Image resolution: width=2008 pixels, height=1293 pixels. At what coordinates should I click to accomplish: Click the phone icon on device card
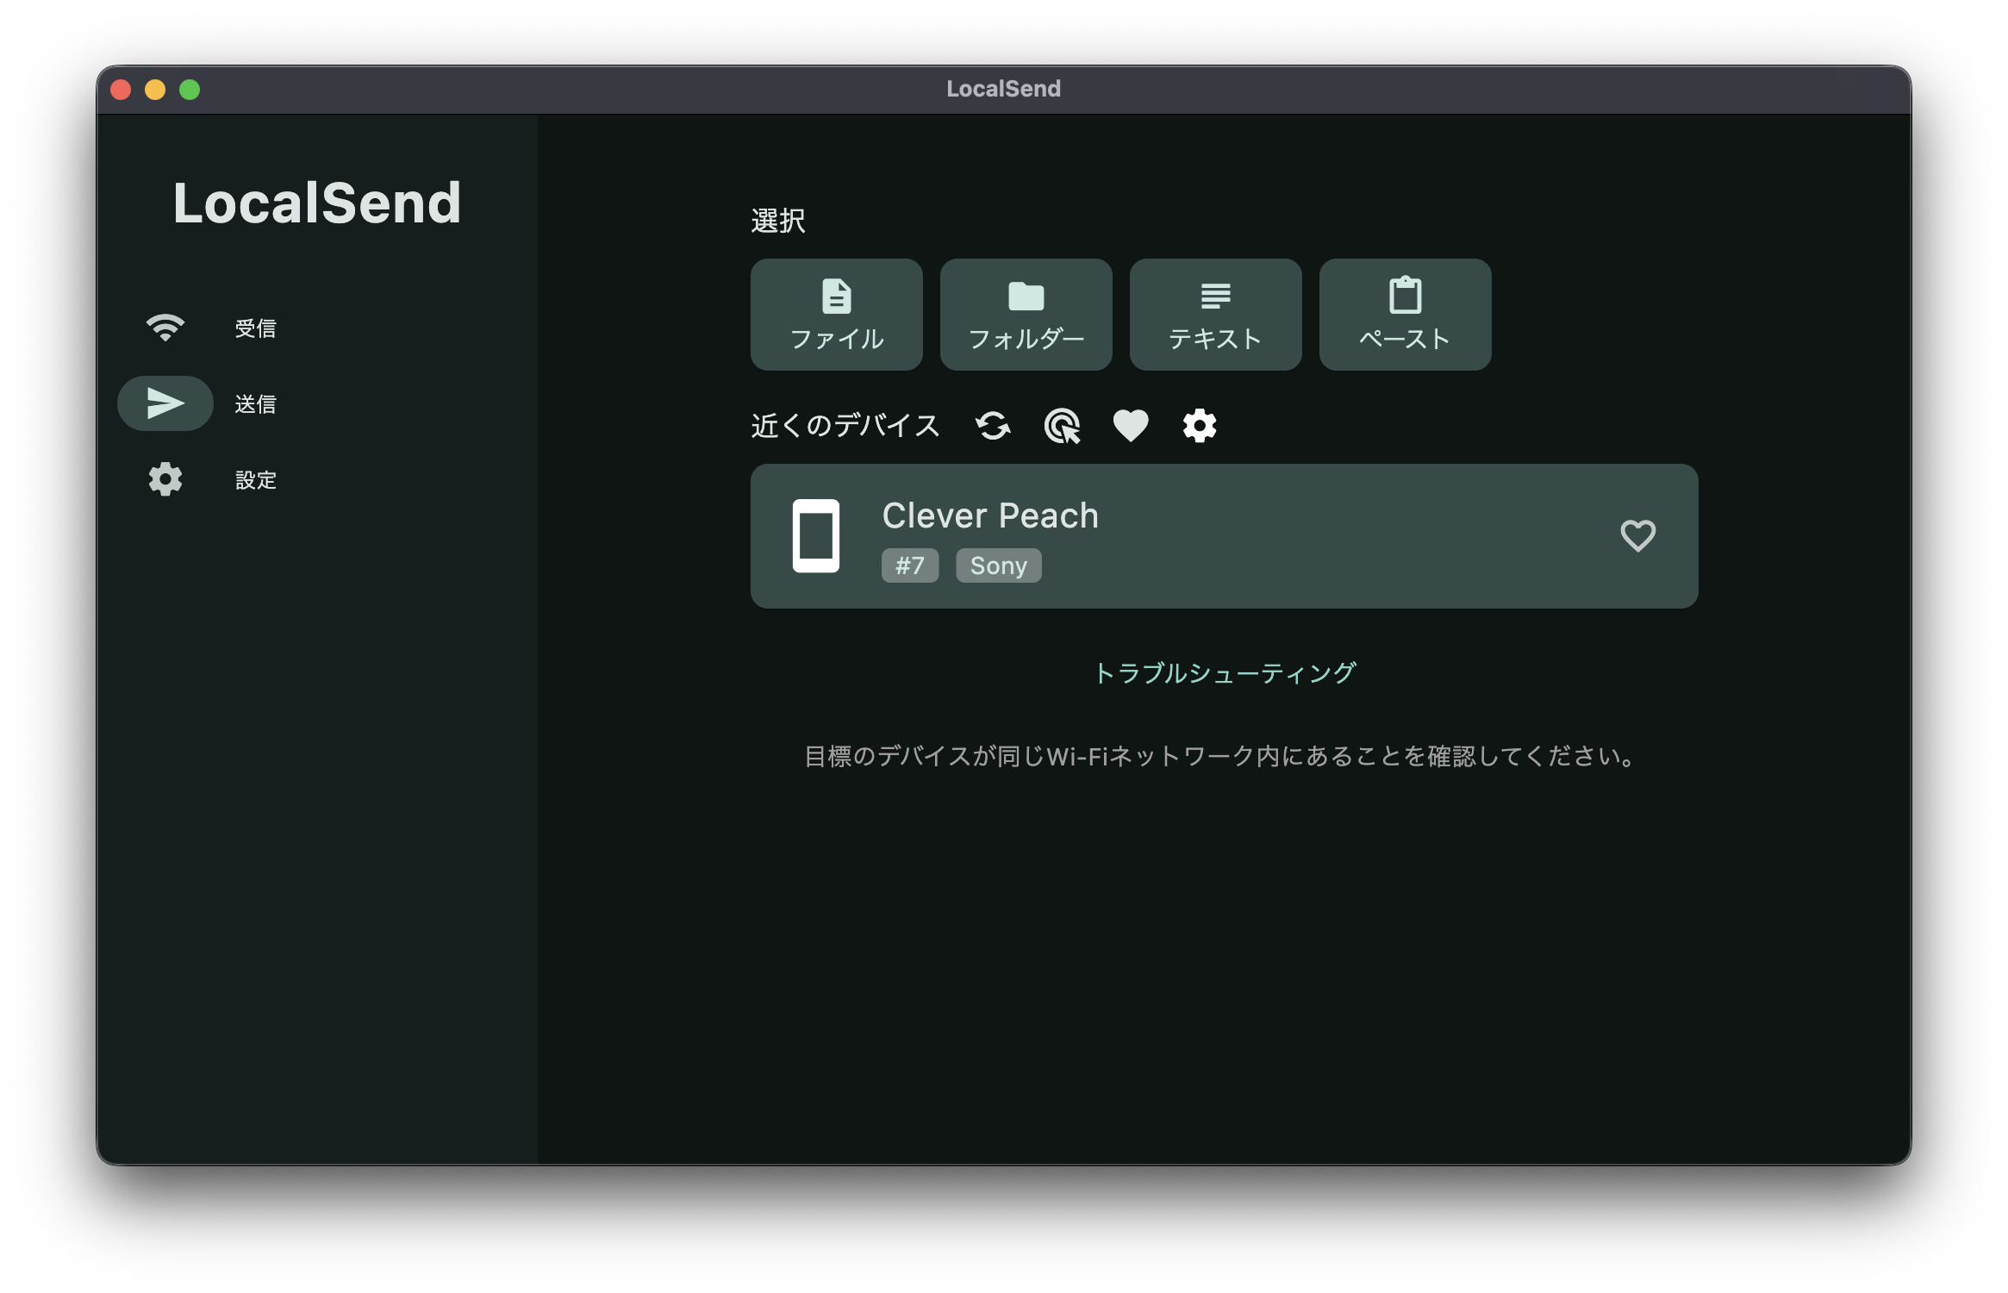[815, 535]
